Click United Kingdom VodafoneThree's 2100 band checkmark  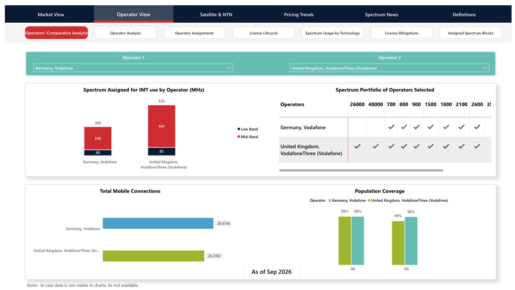(x=462, y=147)
